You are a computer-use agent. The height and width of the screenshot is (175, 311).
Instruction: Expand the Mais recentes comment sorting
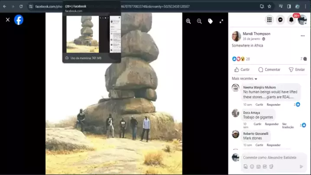tap(245, 79)
